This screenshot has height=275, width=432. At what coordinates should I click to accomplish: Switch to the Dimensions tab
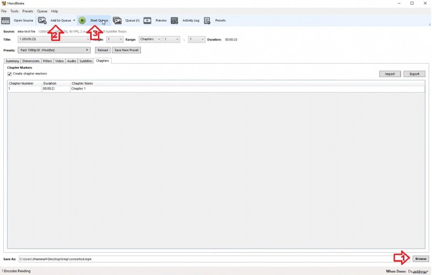click(x=31, y=61)
